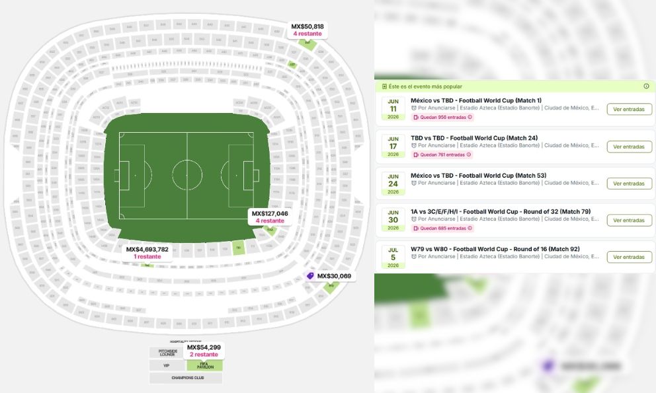This screenshot has width=656, height=393.
Task: Click the Jun 11 2026 date badge
Action: [x=393, y=109]
